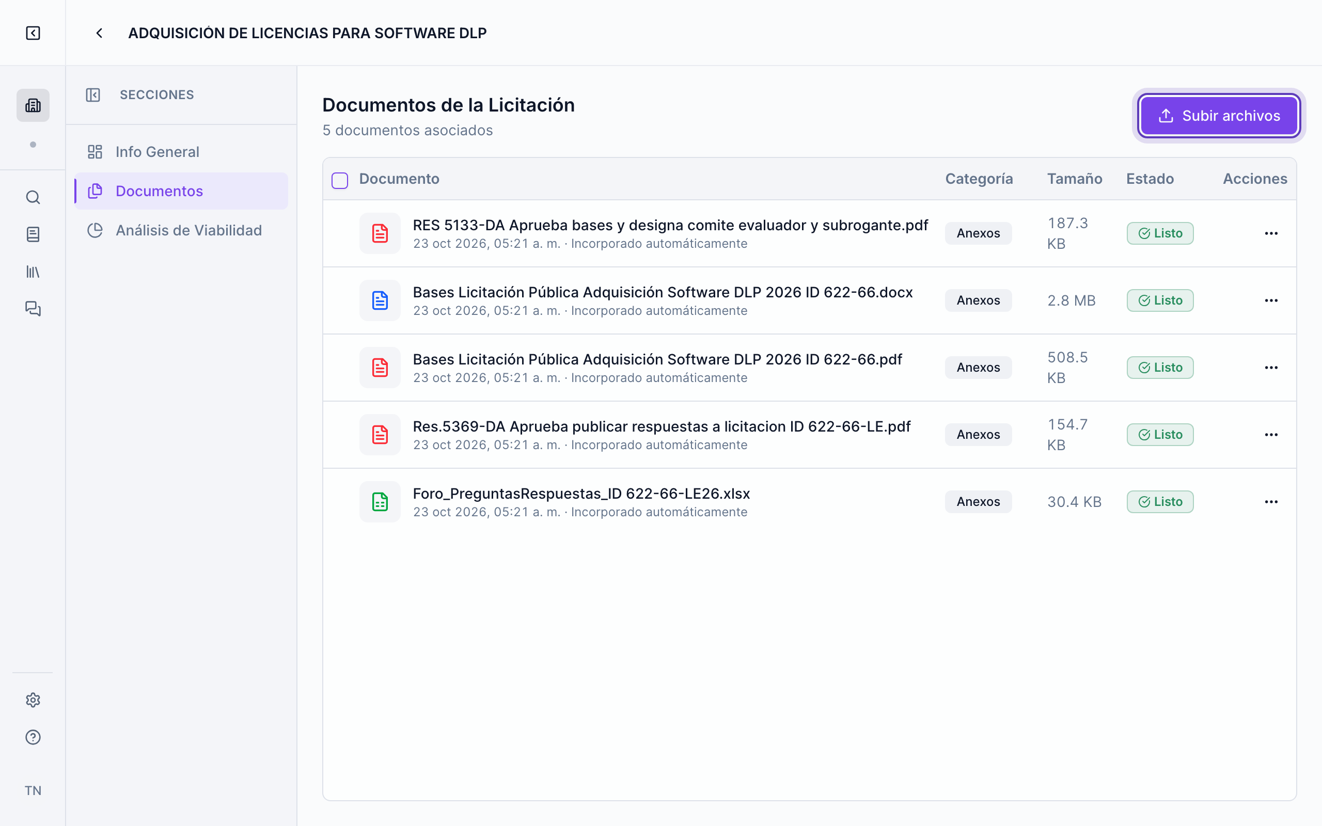This screenshot has width=1322, height=826.
Task: Click the Anexos tag in Res.5369-DA row
Action: tap(978, 434)
